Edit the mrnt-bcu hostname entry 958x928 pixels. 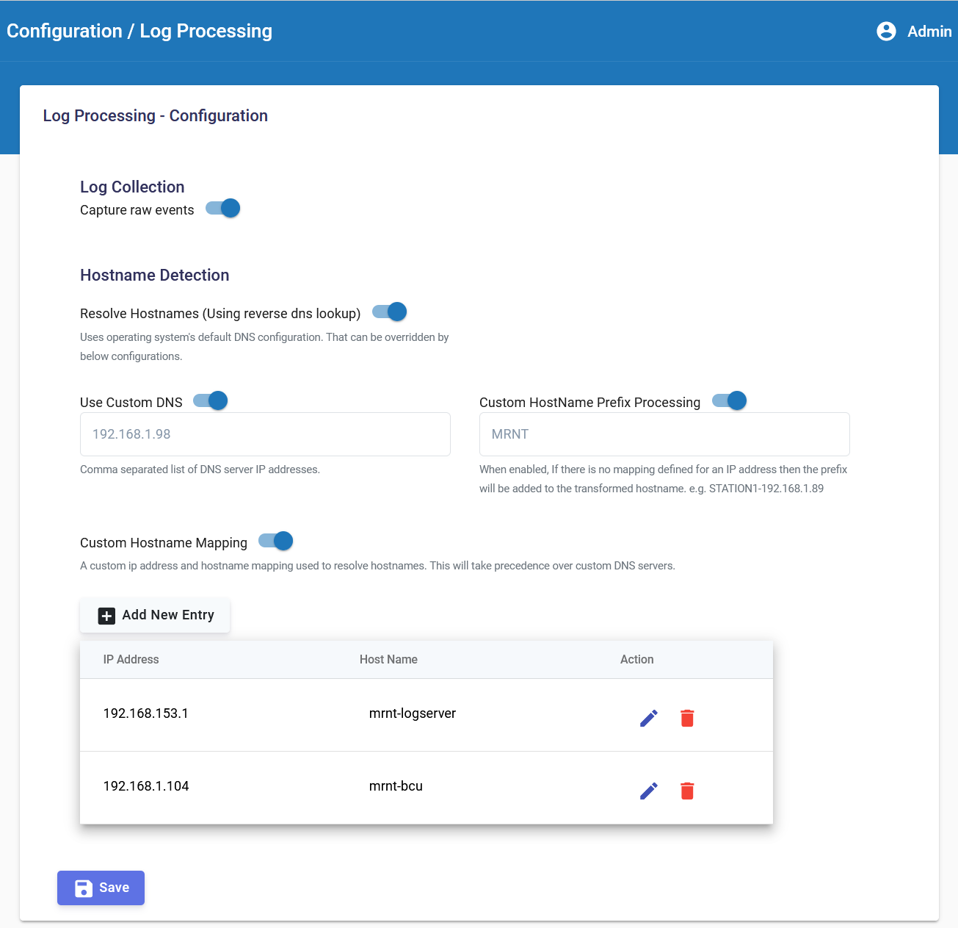(649, 791)
